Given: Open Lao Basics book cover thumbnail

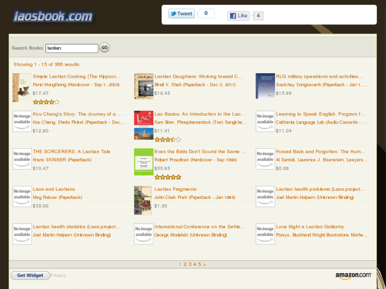Looking at the screenshot, I should point(144,125).
